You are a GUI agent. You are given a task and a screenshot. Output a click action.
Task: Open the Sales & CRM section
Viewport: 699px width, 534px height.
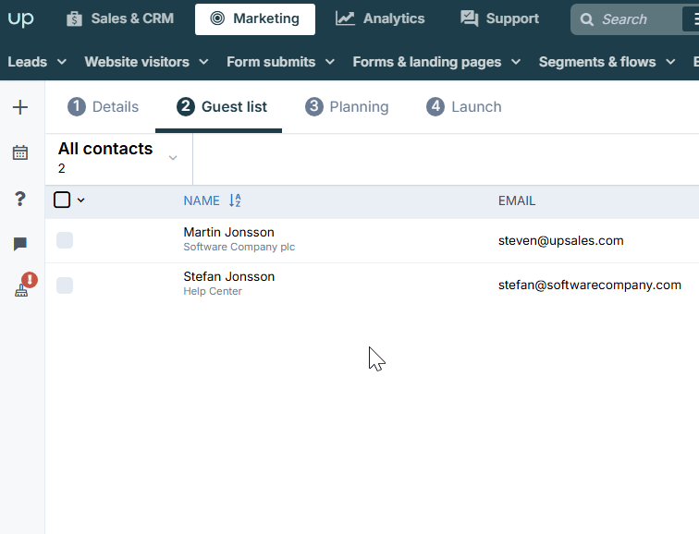point(120,18)
